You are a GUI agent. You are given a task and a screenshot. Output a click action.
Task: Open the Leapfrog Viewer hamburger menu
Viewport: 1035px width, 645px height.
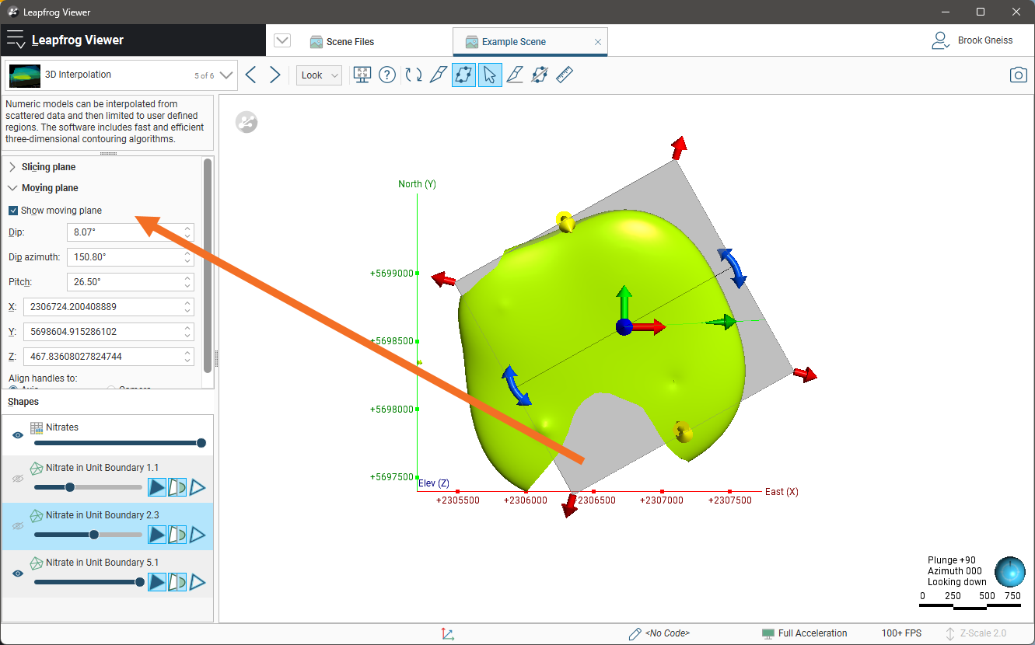16,40
